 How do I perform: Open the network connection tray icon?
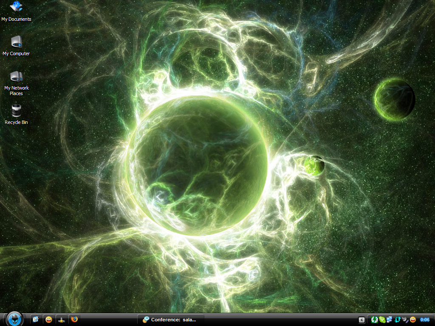coord(390,320)
